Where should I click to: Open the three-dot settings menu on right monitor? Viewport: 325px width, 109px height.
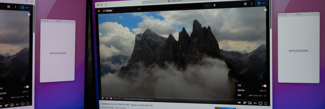[252, 4]
